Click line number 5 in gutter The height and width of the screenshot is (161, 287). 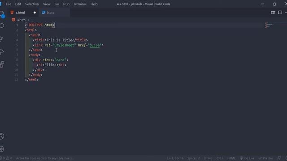[x=17, y=45]
